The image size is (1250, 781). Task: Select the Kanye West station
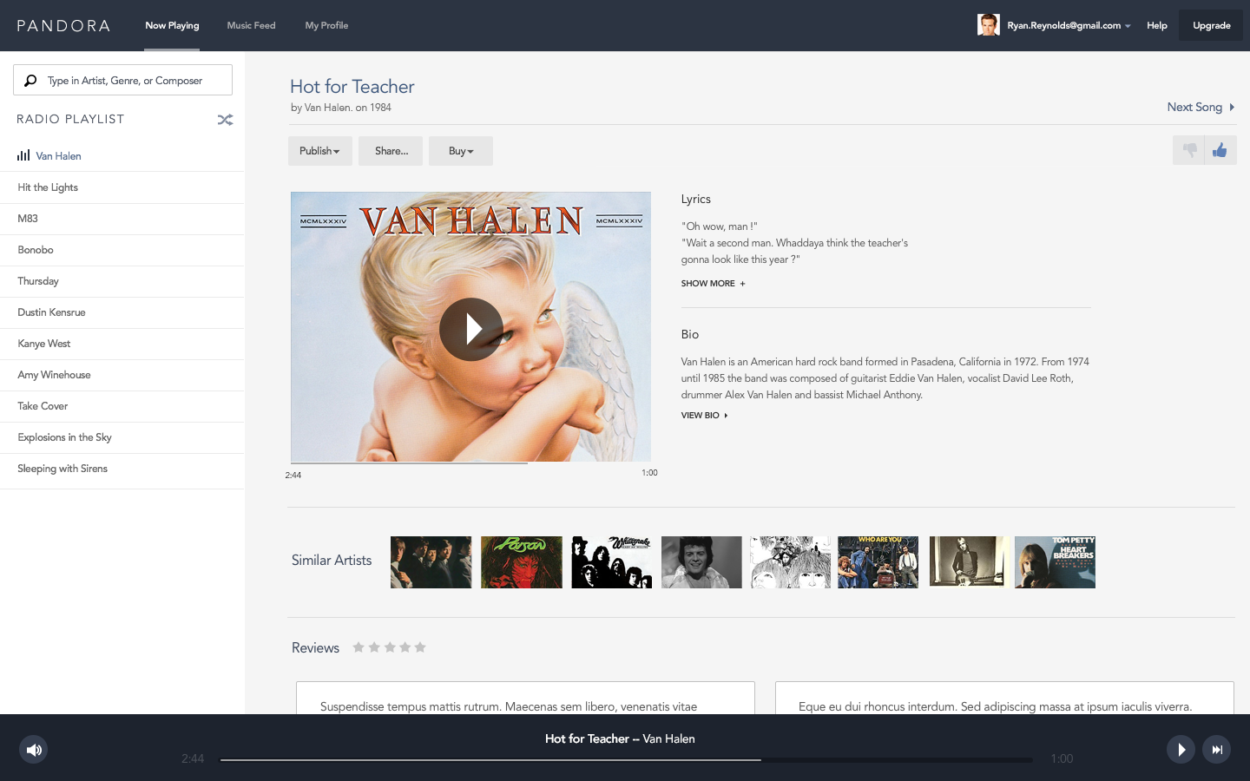[x=122, y=344]
